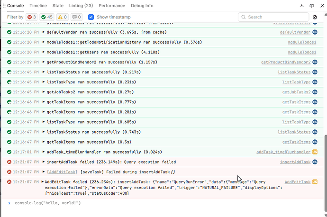Expand the saveTask failed log entry

point(44,172)
